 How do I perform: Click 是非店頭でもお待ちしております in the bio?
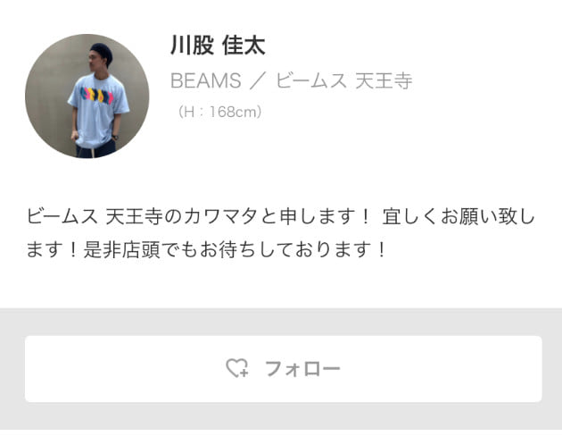click(228, 250)
